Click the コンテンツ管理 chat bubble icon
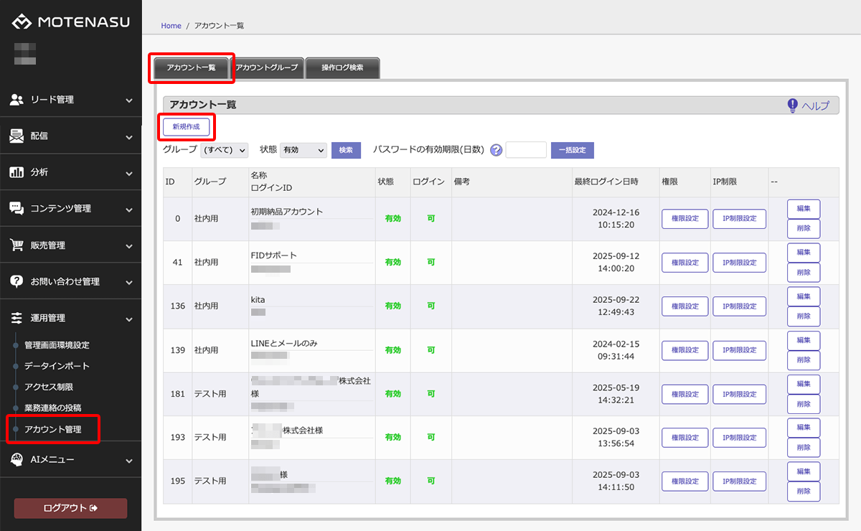Image resolution: width=861 pixels, height=531 pixels. (x=17, y=209)
